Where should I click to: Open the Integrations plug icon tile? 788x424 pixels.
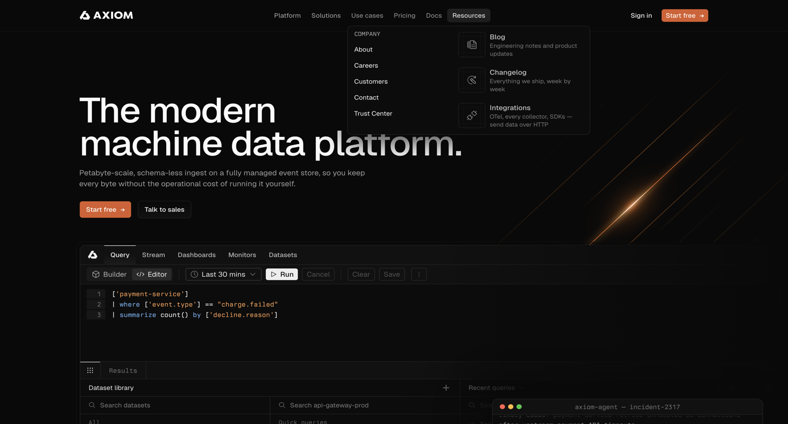[x=472, y=116]
